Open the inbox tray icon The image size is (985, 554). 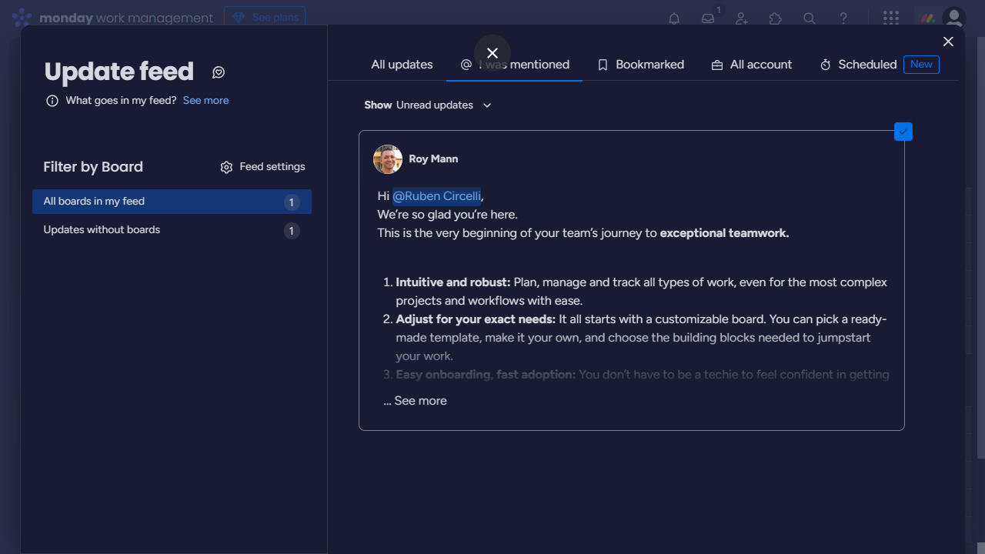pyautogui.click(x=708, y=18)
